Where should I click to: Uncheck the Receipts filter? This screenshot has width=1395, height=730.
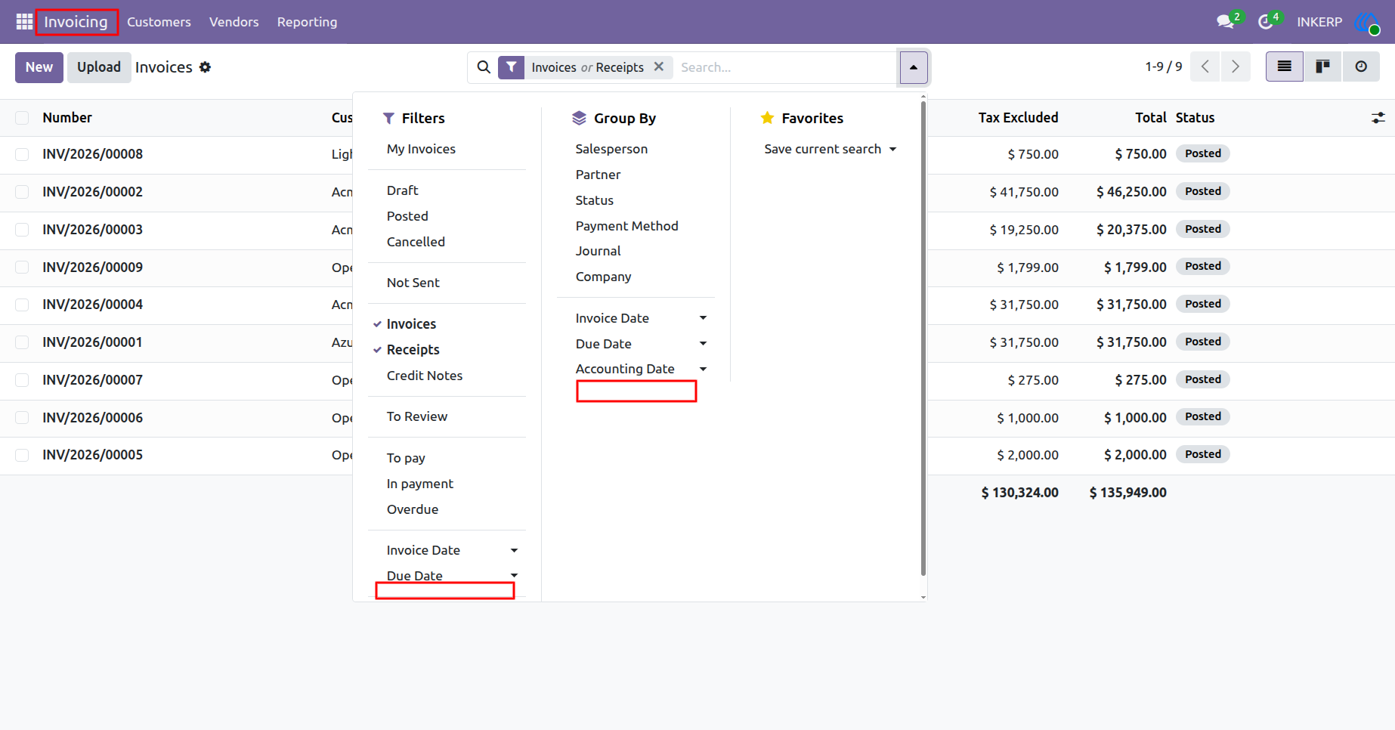pos(413,350)
